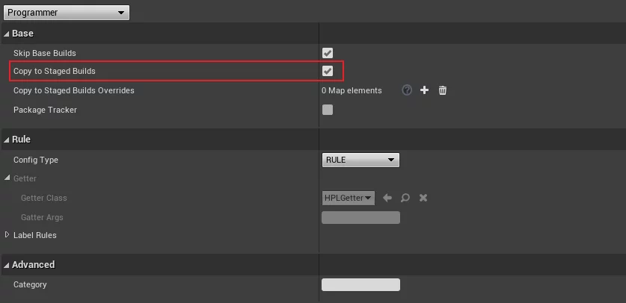Click the Gatter Args input field
The height and width of the screenshot is (303, 626).
[x=360, y=217]
